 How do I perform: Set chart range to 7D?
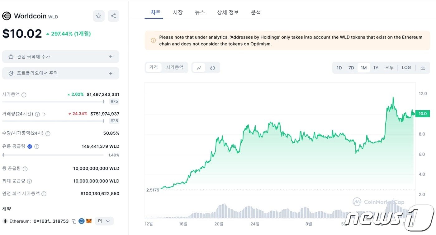pyautogui.click(x=351, y=68)
